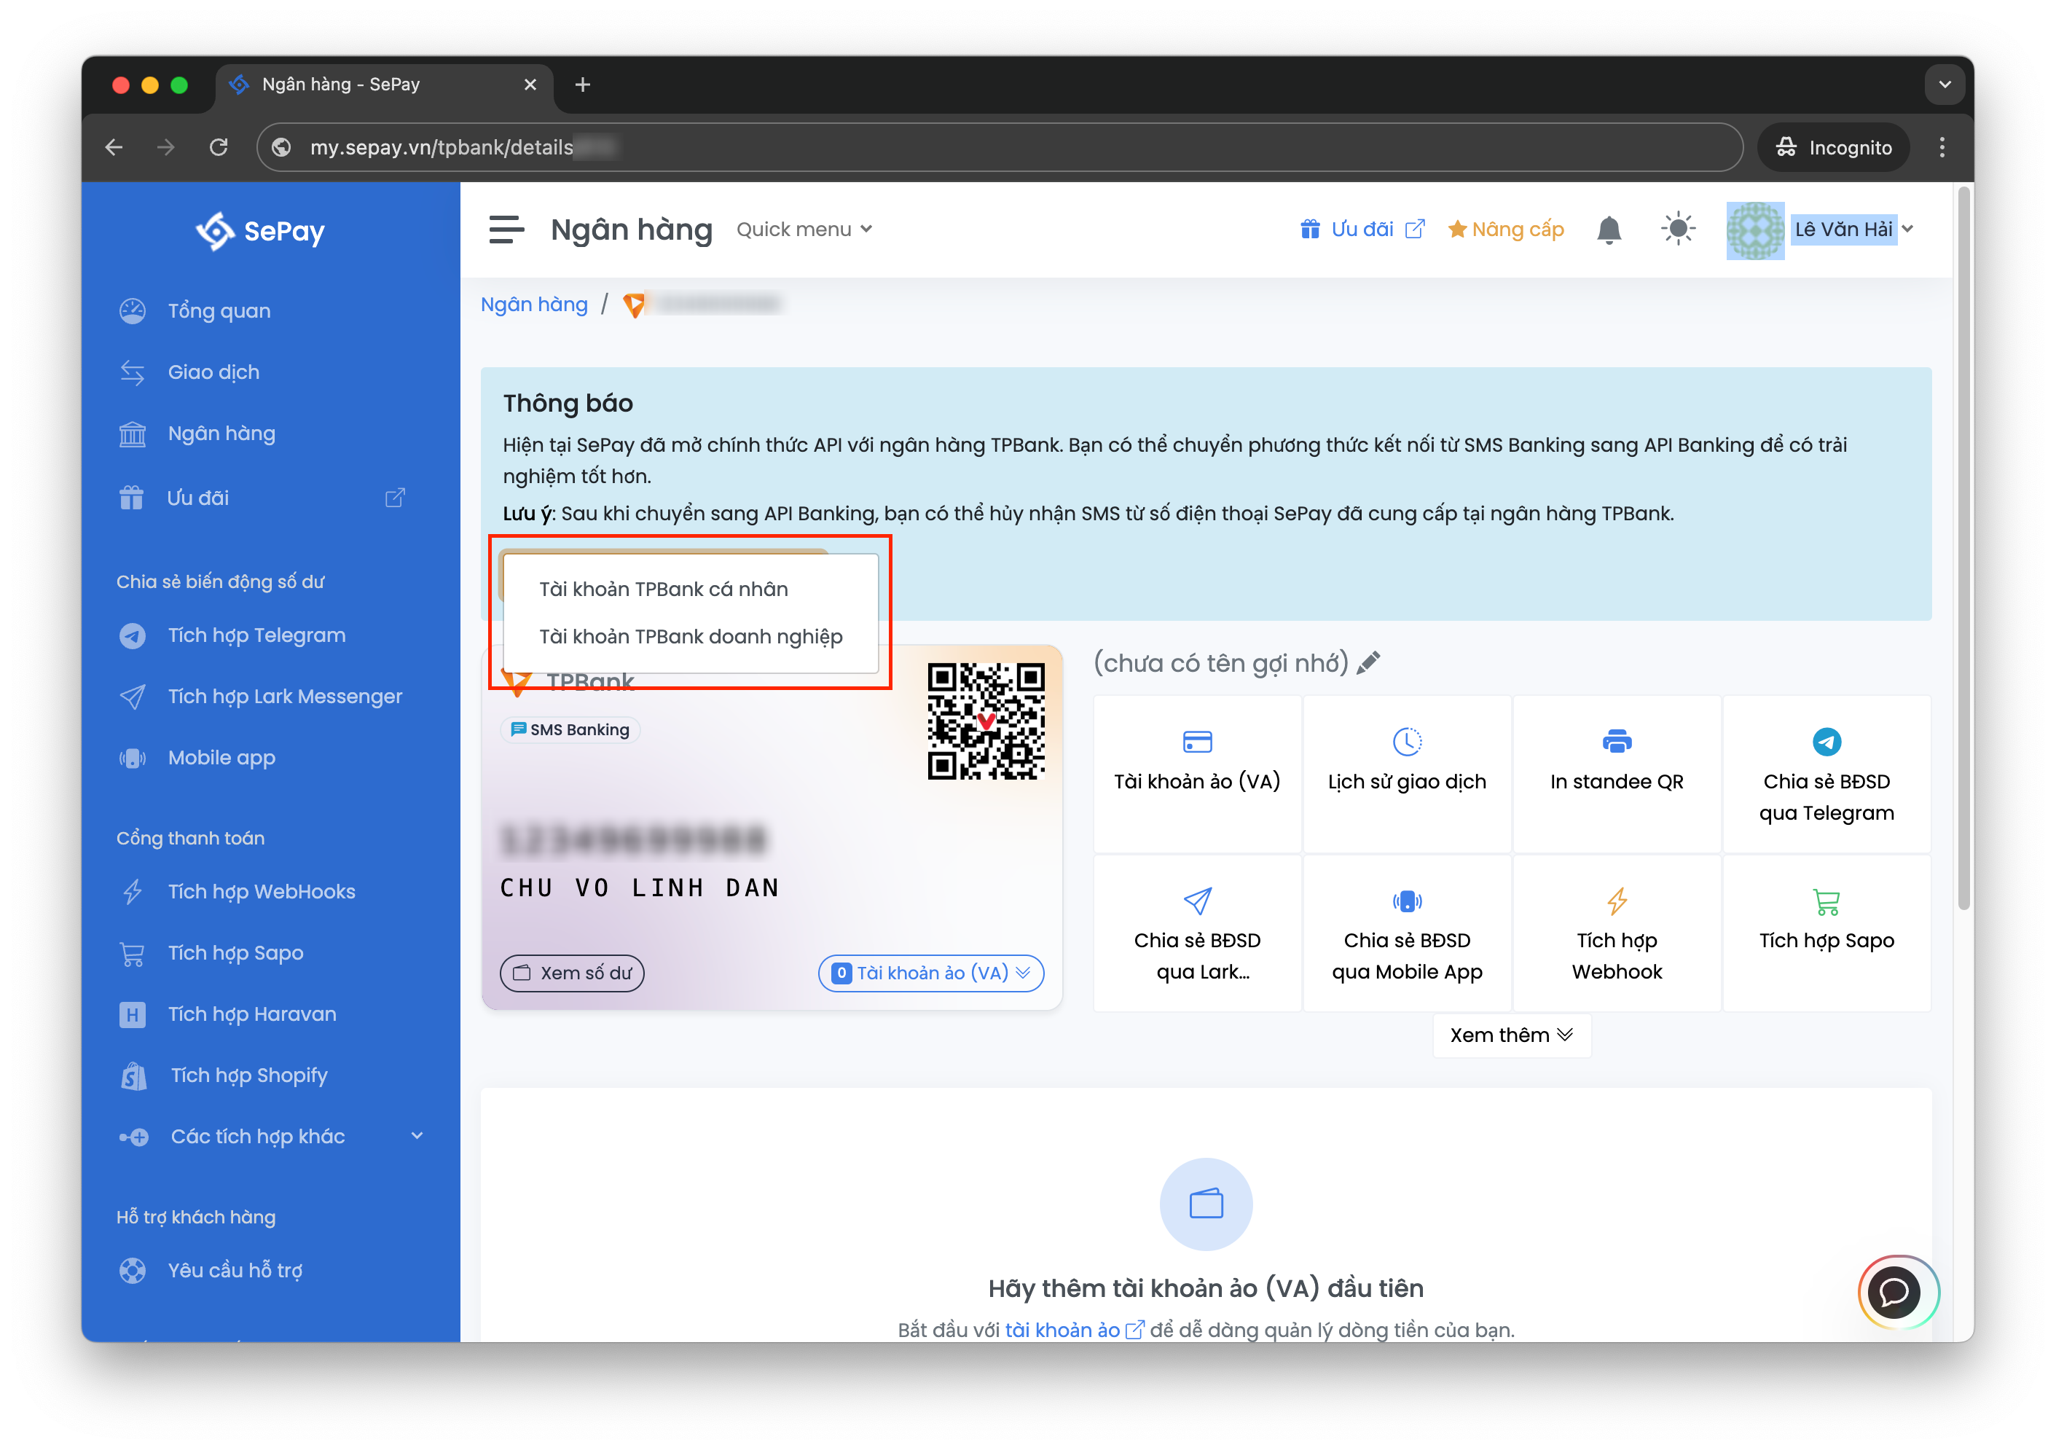Image resolution: width=2056 pixels, height=1450 pixels.
Task: Click the bank account QR code
Action: point(985,721)
